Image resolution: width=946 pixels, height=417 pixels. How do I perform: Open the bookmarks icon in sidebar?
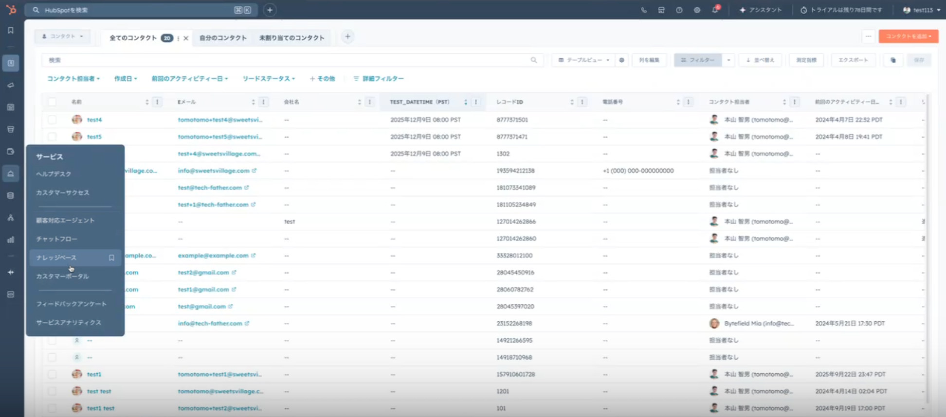click(x=11, y=30)
